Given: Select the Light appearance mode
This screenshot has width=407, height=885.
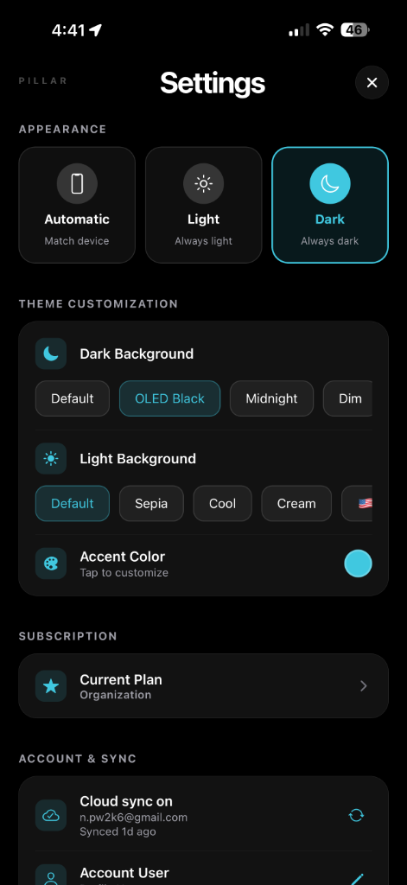Looking at the screenshot, I should (x=204, y=205).
